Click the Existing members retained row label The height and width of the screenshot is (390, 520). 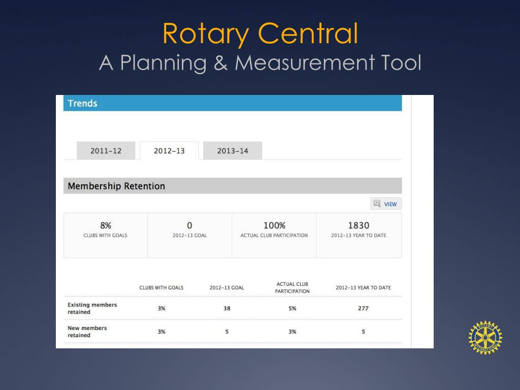pos(92,308)
